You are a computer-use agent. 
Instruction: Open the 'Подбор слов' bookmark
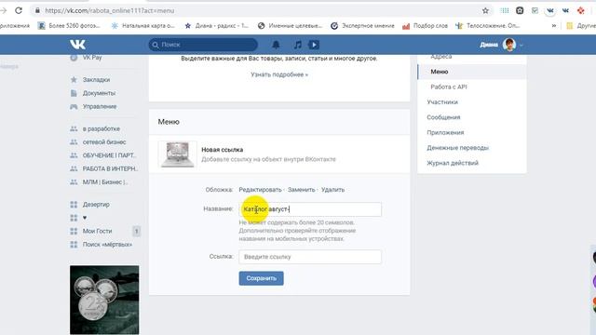(425, 26)
